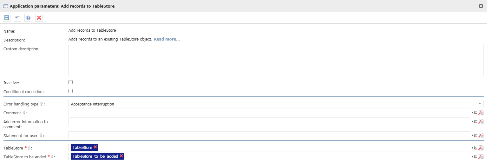Click hint bulb next to TableStore to be added
Screen dimensions: 487x165
point(51,157)
